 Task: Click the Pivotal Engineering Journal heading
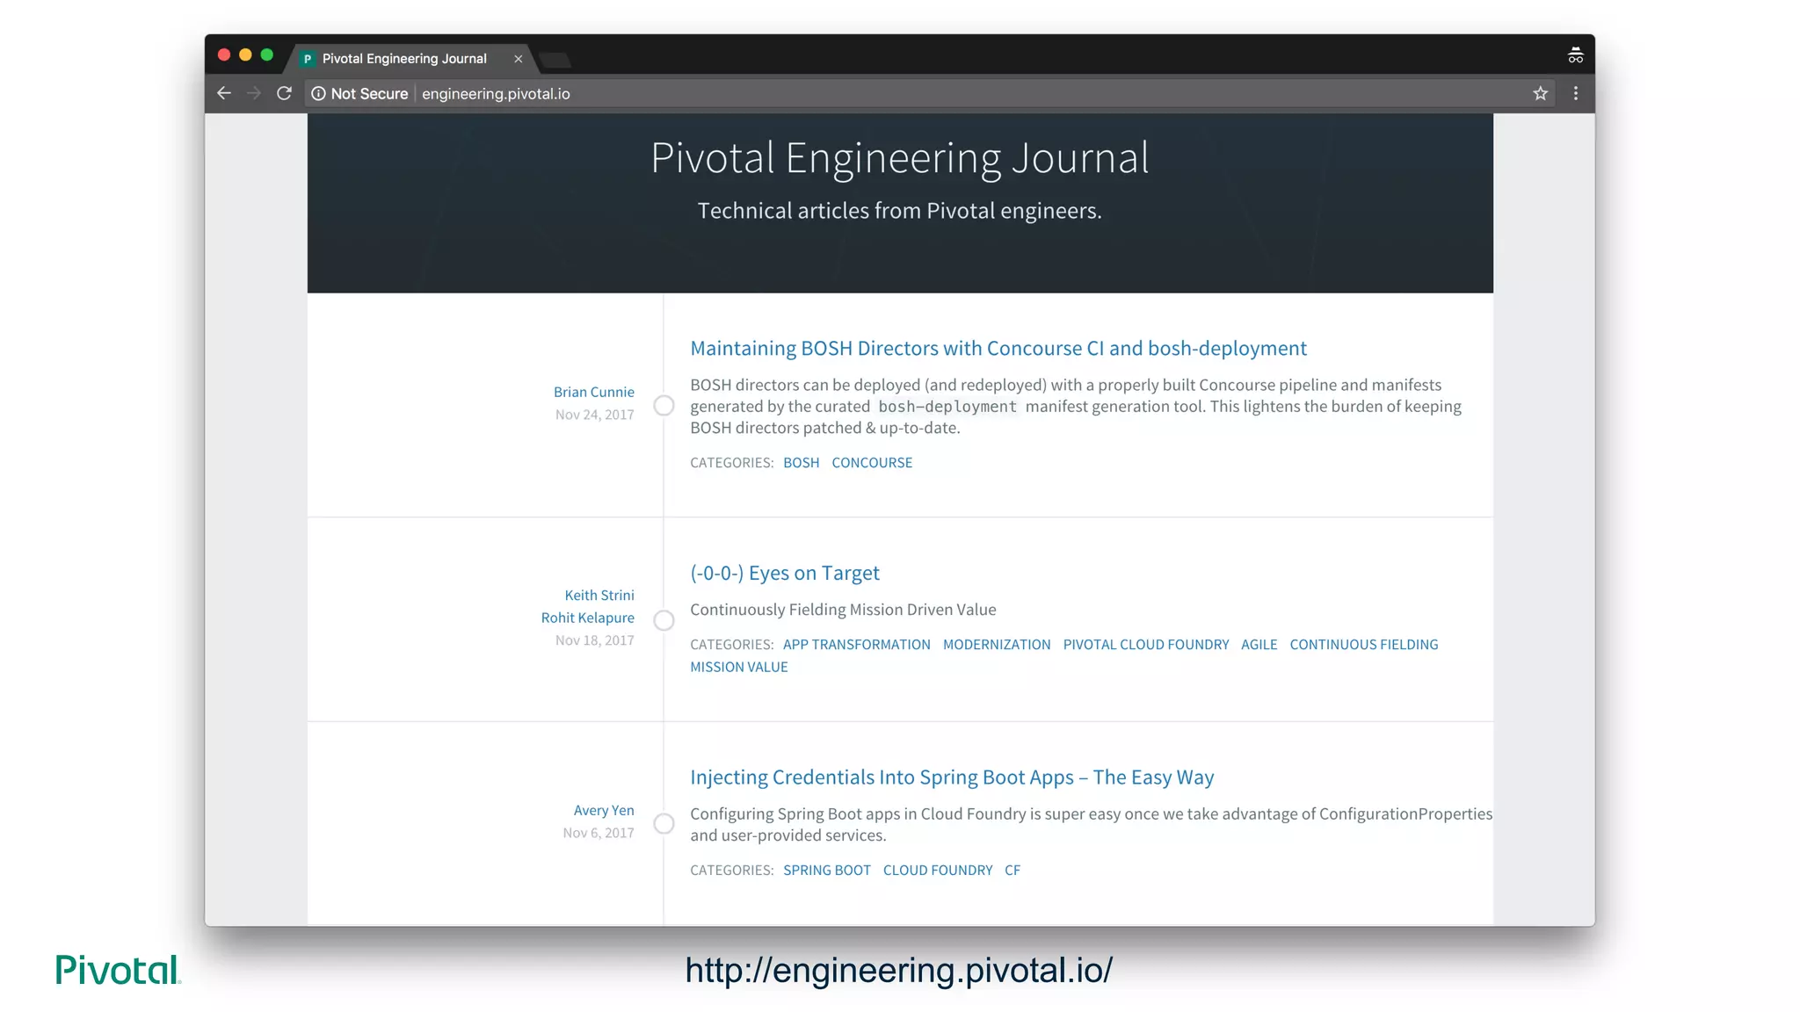coord(900,159)
